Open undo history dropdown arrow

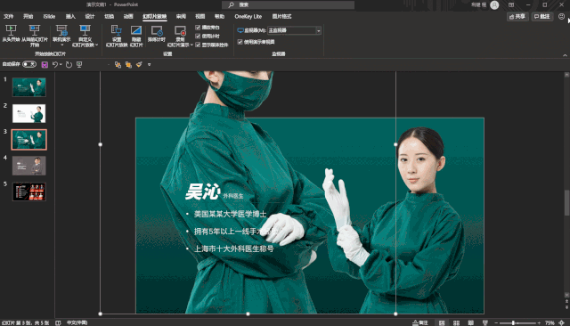[x=61, y=65]
